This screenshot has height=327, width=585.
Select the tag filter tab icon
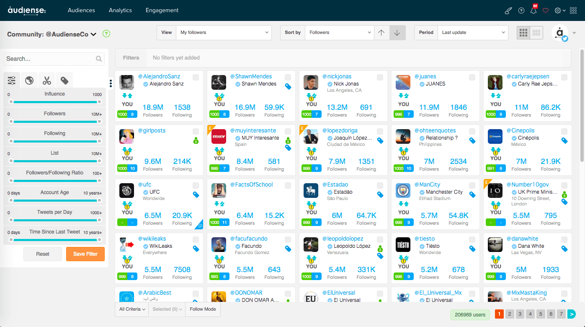click(64, 80)
